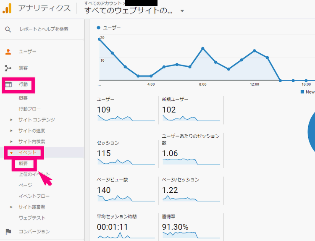Click the blue New visitor legend square
Image resolution: width=315 pixels, height=241 pixels.
[x=302, y=92]
